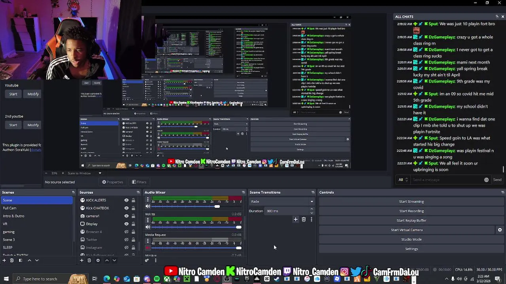Move the selected scene up
This screenshot has width=506, height=284.
(x=29, y=260)
